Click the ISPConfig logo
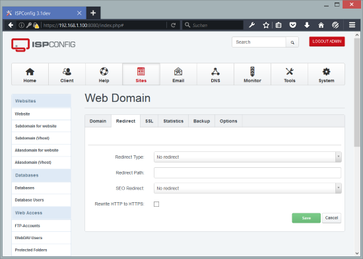363x259 pixels. tap(44, 44)
